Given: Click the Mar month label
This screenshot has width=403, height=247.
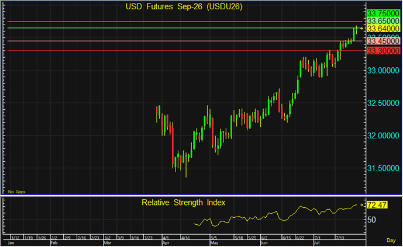Looking at the screenshot, I should 107,243.
